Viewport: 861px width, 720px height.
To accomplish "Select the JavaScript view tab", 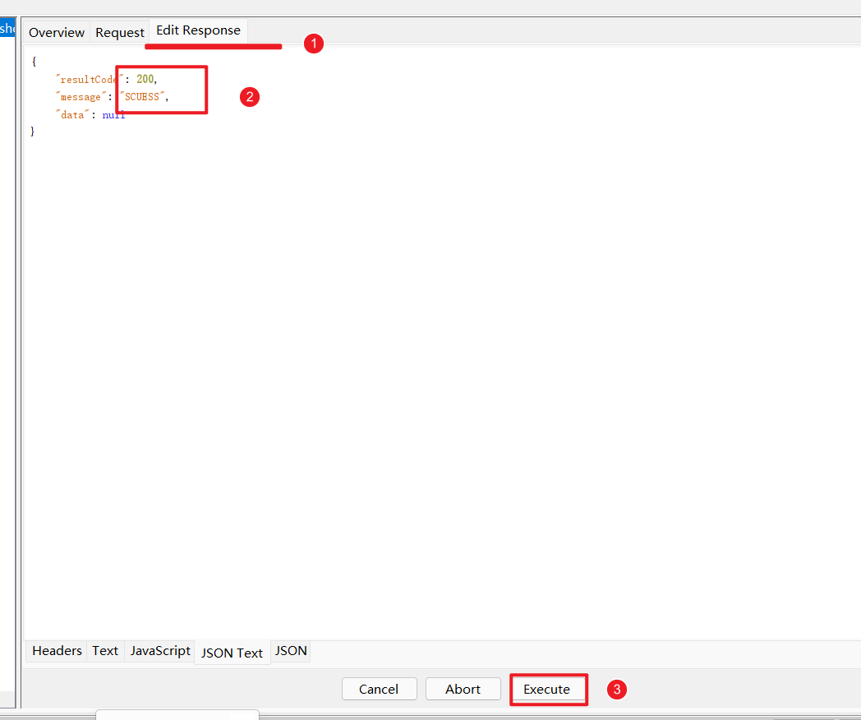I will click(x=159, y=651).
